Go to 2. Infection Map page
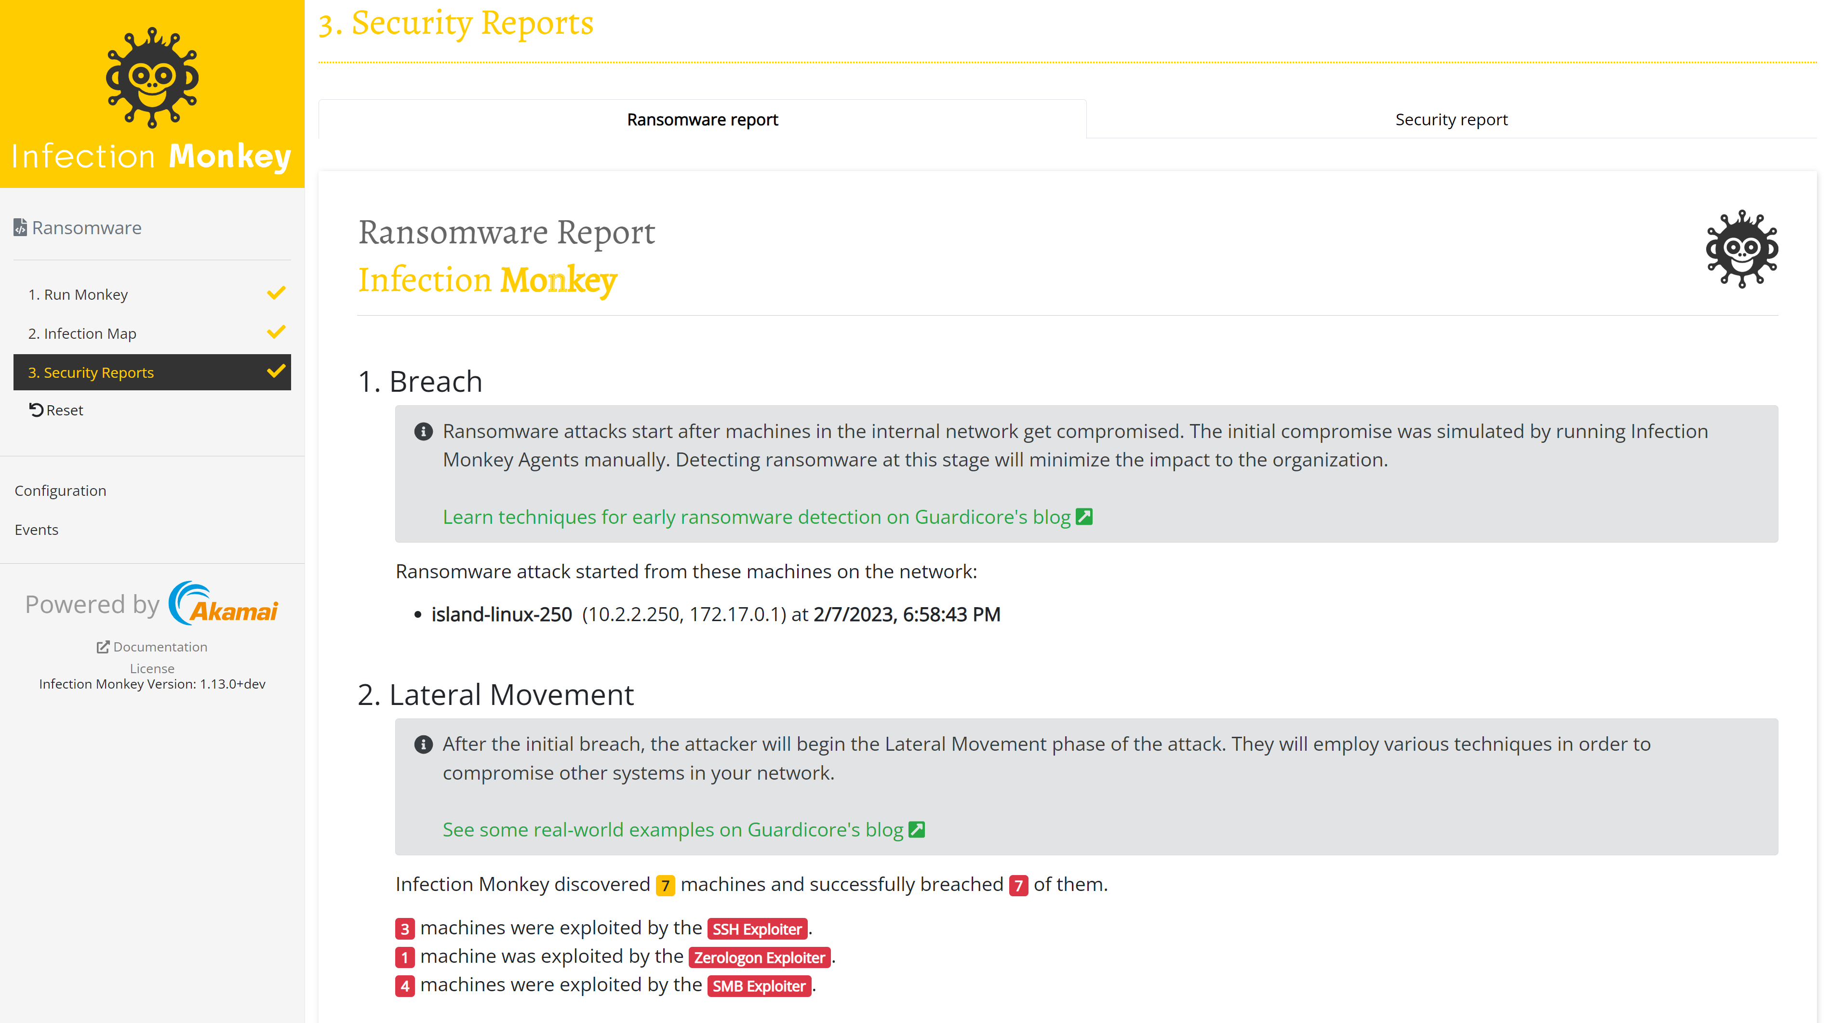 [82, 333]
